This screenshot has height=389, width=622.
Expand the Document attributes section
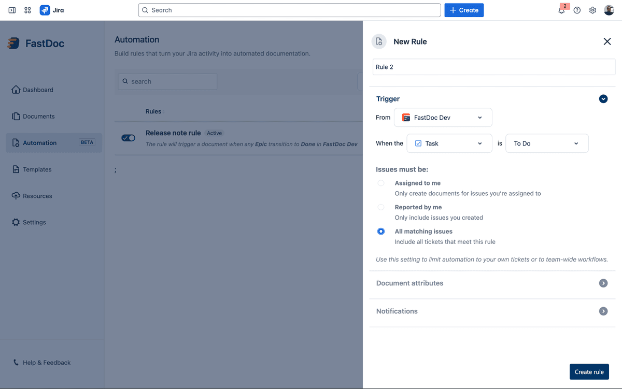tap(603, 283)
